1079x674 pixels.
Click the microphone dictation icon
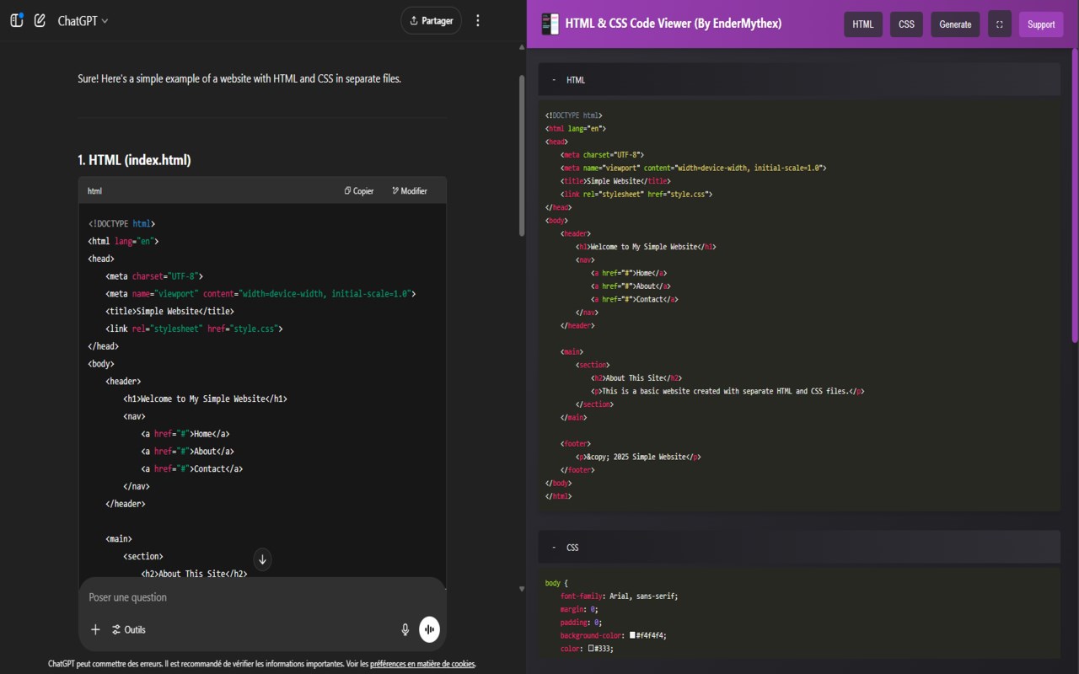pos(405,629)
